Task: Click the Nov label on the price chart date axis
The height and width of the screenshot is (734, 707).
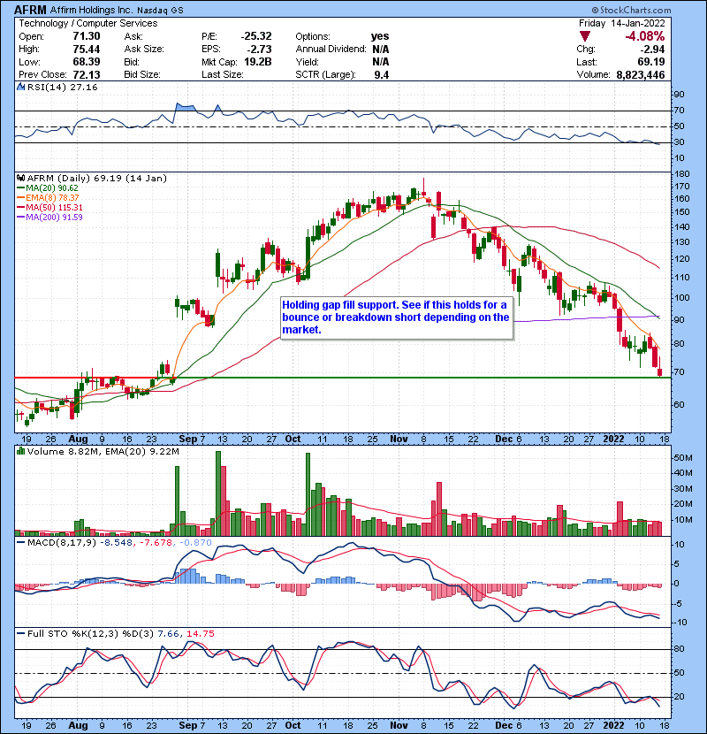Action: click(399, 439)
